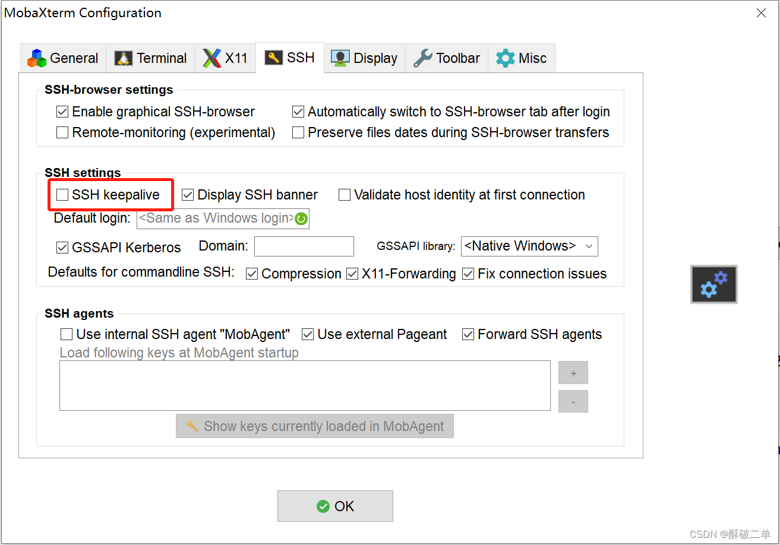The width and height of the screenshot is (780, 545).
Task: Toggle Compression default option
Action: 252,274
